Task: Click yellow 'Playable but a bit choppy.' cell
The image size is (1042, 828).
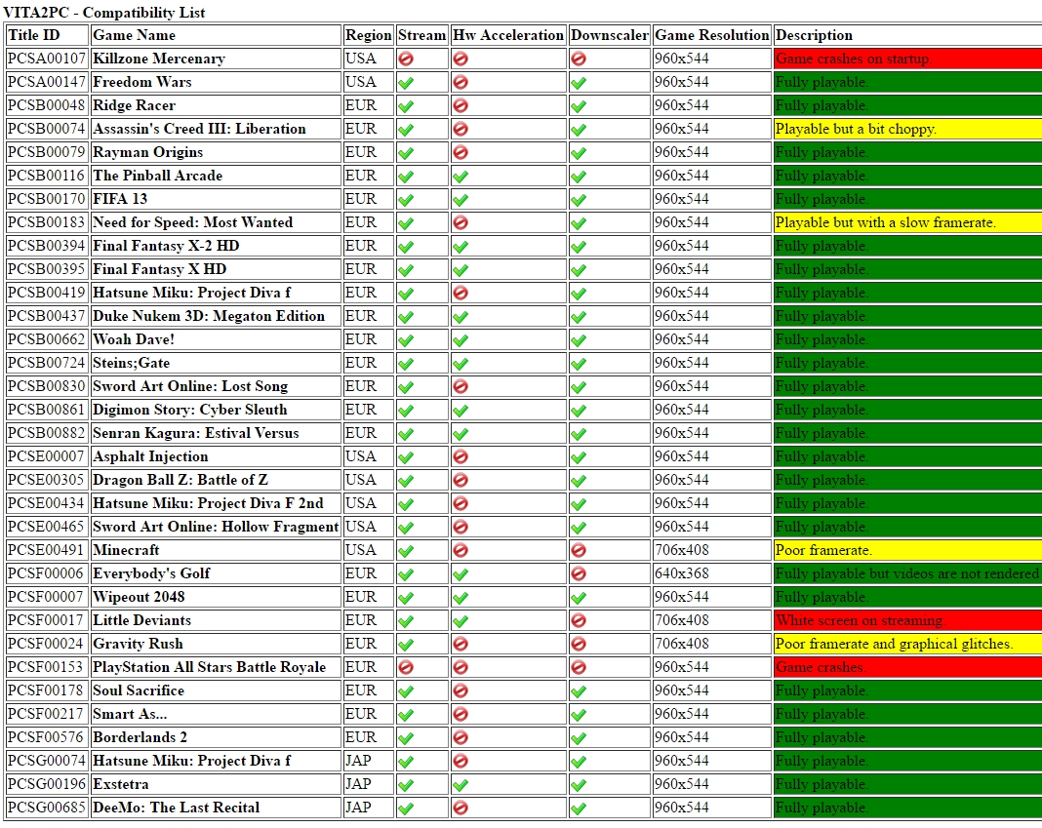Action: (x=907, y=129)
